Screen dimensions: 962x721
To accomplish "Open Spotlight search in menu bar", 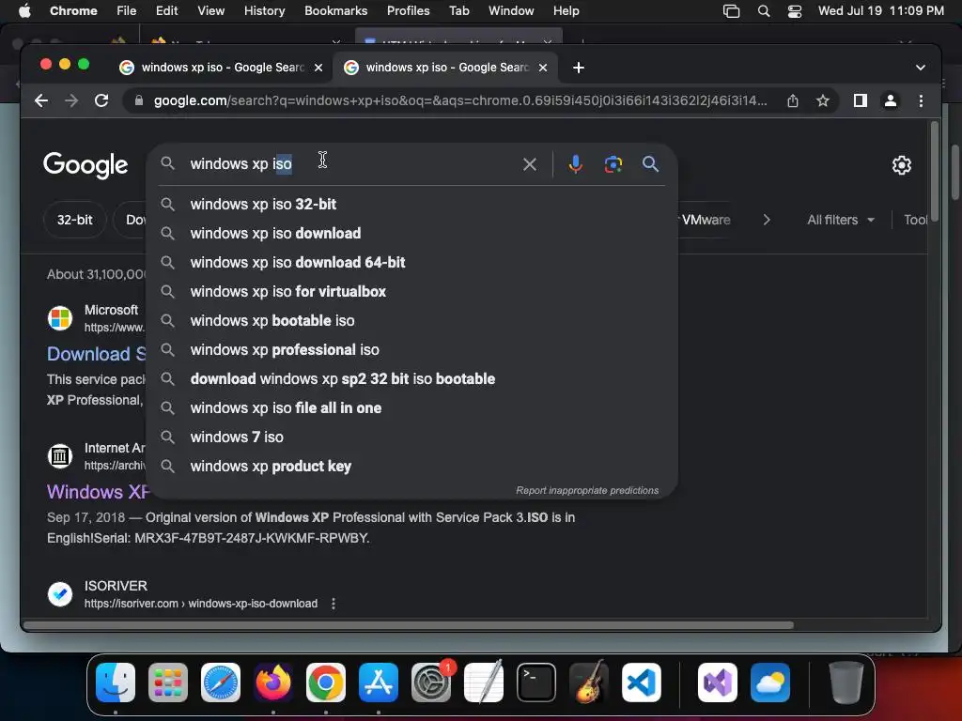I will 763,11.
